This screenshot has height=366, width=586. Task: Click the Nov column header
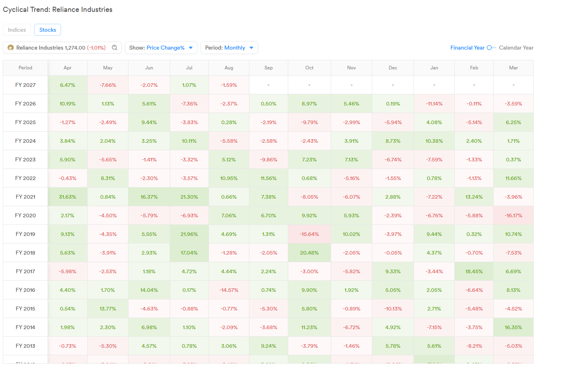pyautogui.click(x=352, y=68)
